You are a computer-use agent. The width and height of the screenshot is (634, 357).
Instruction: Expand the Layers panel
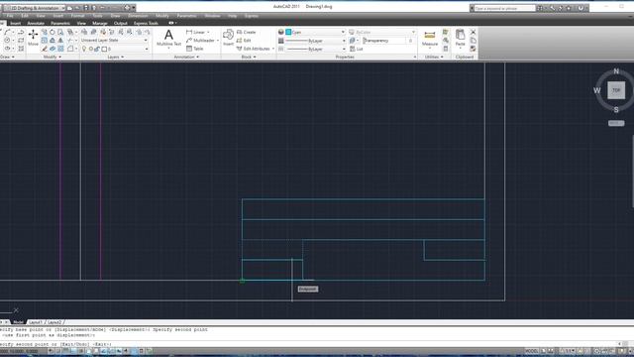point(116,58)
